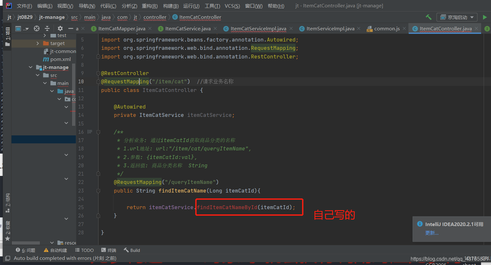Open the TODO tool window
Screen dimensions: 491x265
(84, 250)
